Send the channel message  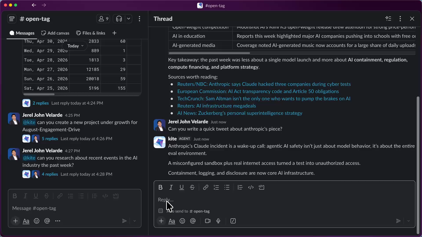[124, 221]
